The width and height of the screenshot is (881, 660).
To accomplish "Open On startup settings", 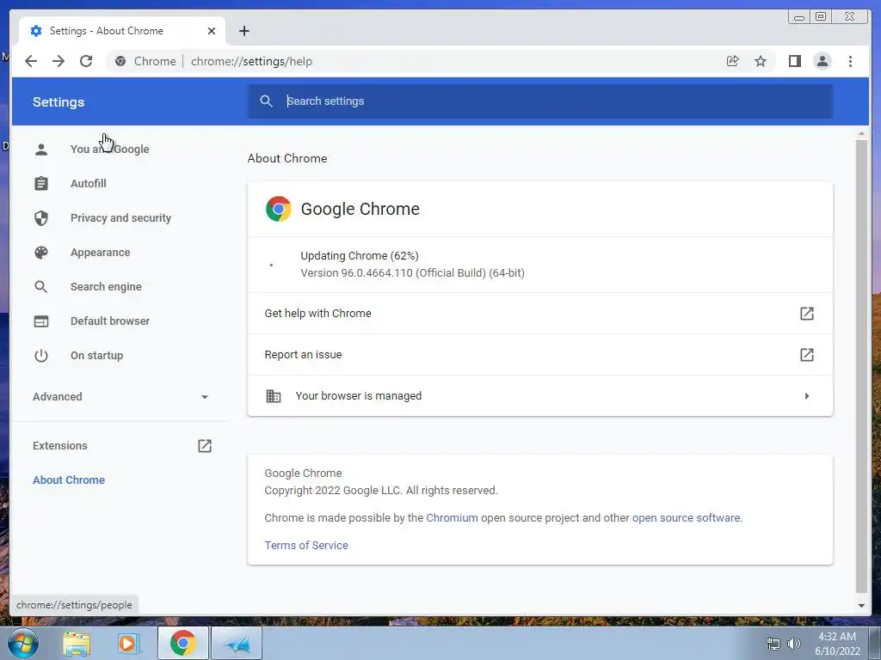I will click(96, 355).
